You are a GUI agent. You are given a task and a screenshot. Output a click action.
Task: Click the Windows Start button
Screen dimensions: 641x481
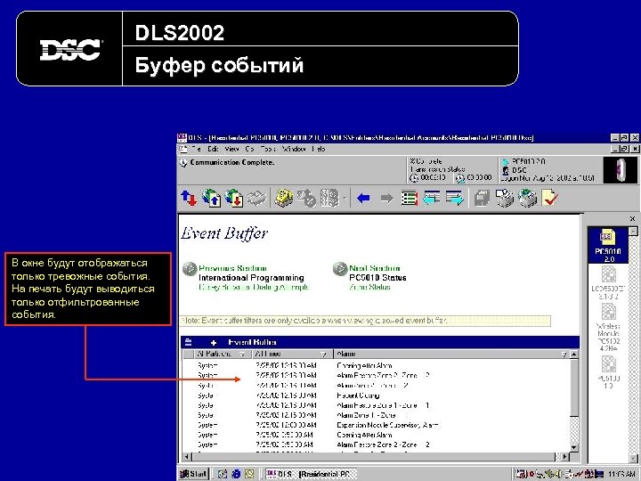(x=194, y=474)
